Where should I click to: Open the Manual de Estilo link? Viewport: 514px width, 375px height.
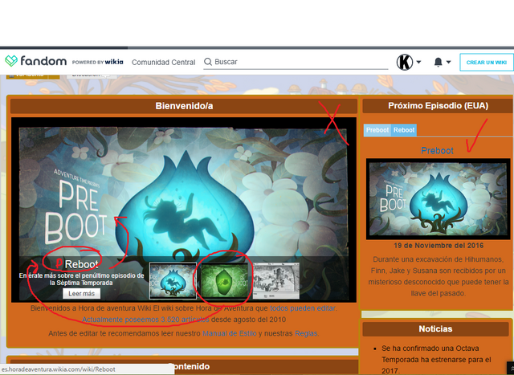pos(229,333)
